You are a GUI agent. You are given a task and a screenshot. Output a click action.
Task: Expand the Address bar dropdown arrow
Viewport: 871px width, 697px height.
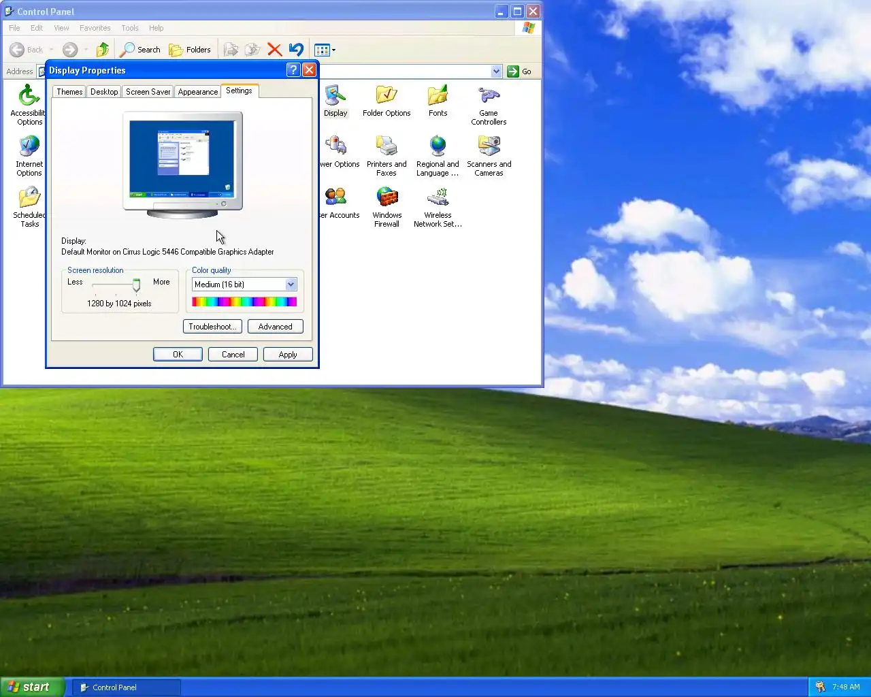pyautogui.click(x=496, y=71)
